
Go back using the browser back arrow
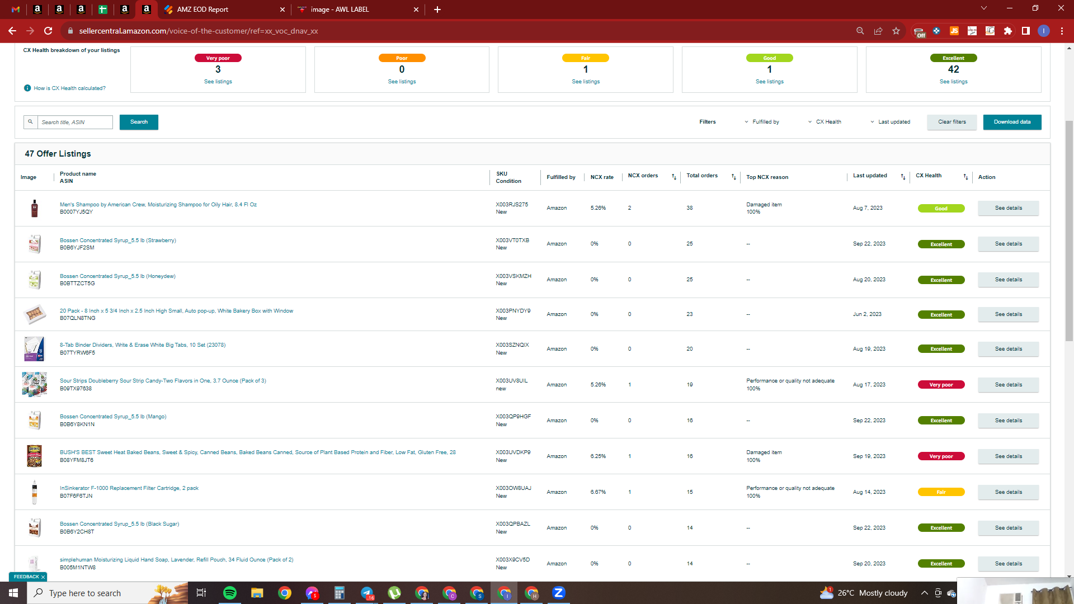(x=12, y=31)
